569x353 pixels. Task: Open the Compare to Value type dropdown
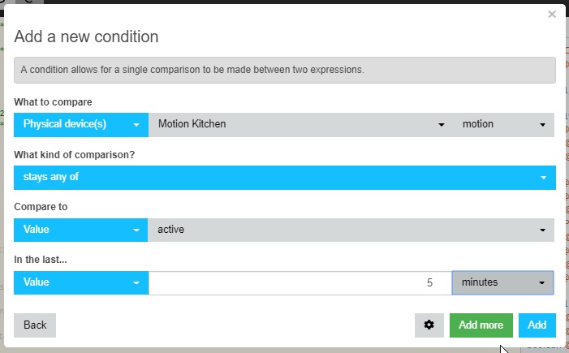pyautogui.click(x=80, y=230)
